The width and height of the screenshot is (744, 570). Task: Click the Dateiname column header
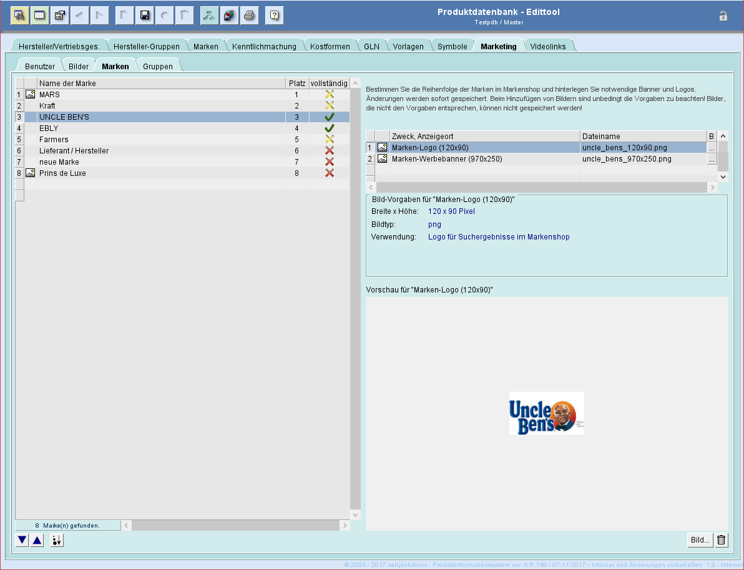(x=644, y=136)
